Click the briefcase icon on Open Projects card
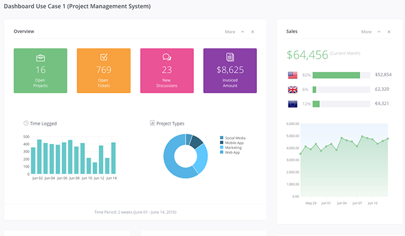This screenshot has width=405, height=236. coord(40,58)
